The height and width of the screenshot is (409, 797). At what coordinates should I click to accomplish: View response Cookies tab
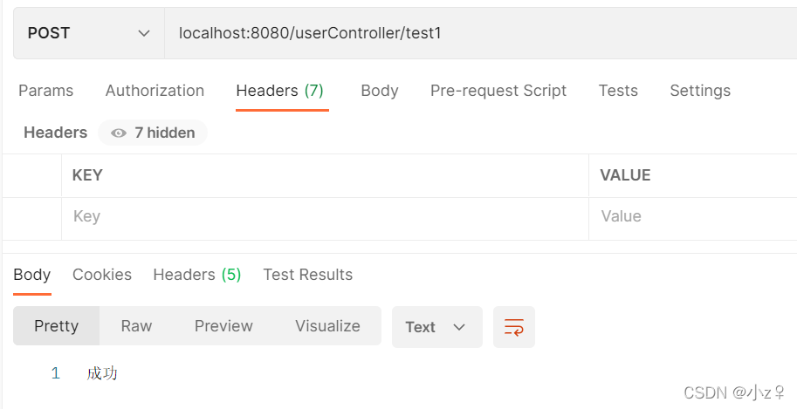(x=102, y=275)
